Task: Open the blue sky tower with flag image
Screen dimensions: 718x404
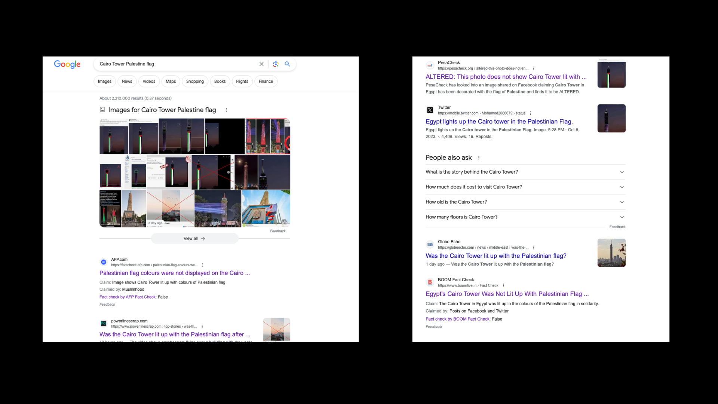Action: click(x=266, y=209)
